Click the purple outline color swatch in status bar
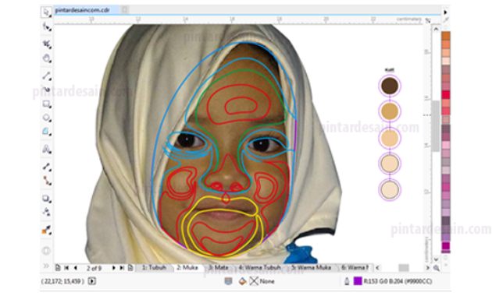 point(358,281)
